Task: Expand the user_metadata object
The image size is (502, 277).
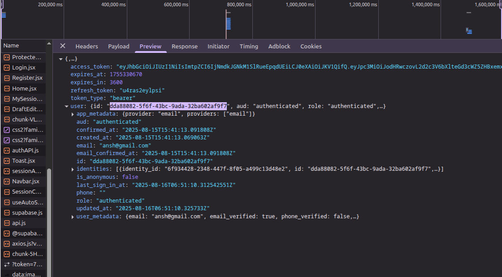Action: pos(73,217)
